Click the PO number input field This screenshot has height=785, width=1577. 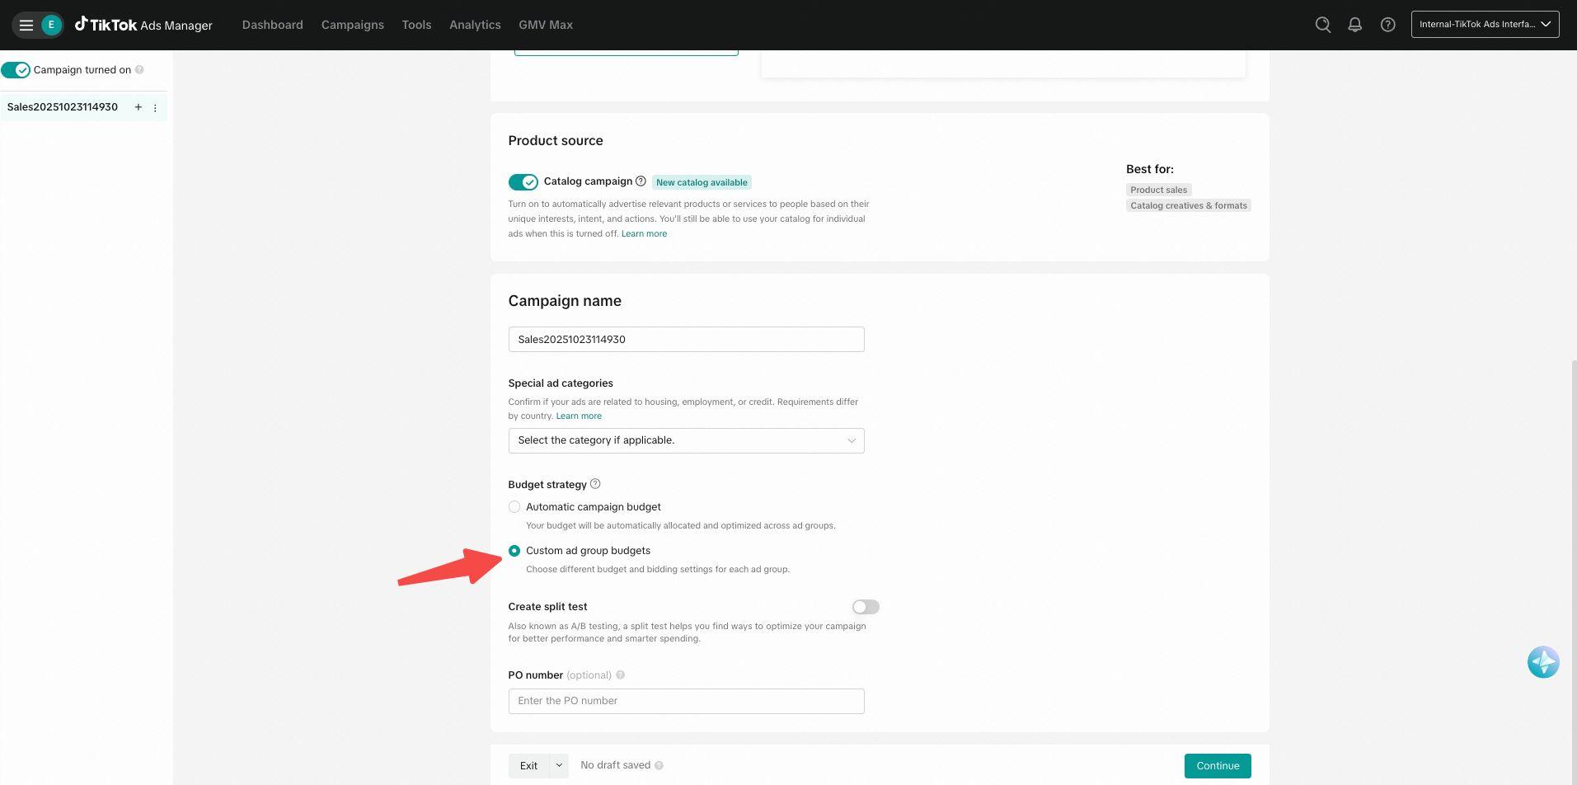click(x=686, y=701)
